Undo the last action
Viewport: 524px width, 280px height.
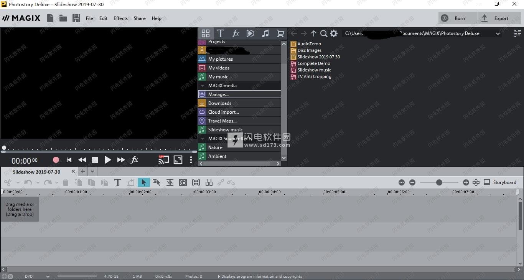pos(28,182)
